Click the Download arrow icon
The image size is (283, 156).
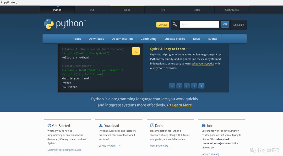(101, 125)
